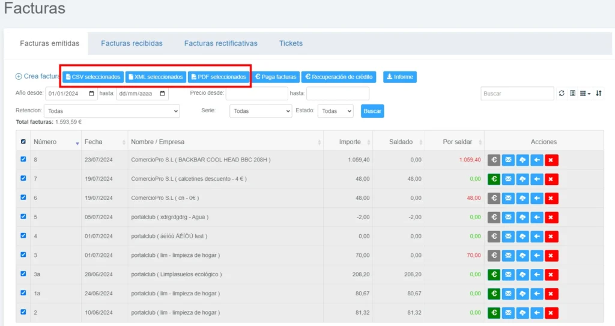Download invoice 8 via cloud icon
This screenshot has height=326, width=615.
[523, 160]
